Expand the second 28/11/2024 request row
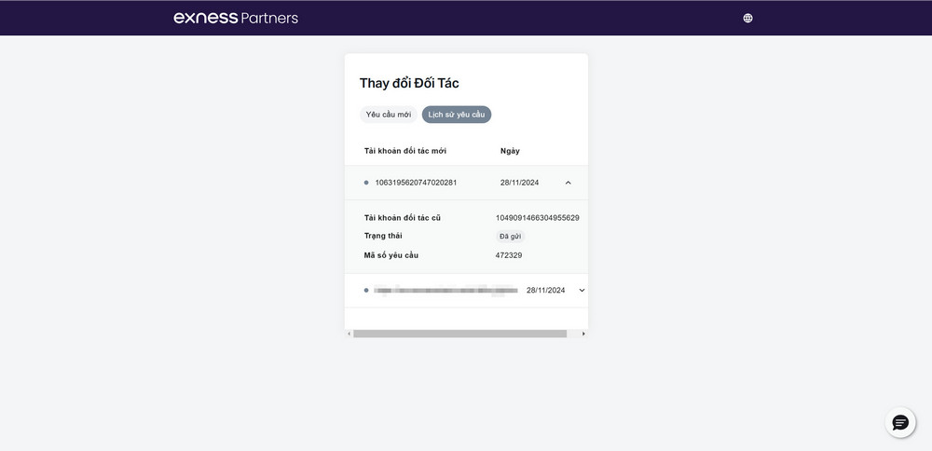This screenshot has width=932, height=451. pos(582,291)
